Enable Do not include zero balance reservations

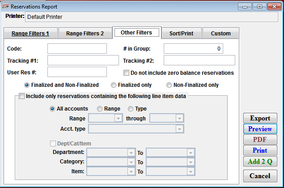(126, 73)
